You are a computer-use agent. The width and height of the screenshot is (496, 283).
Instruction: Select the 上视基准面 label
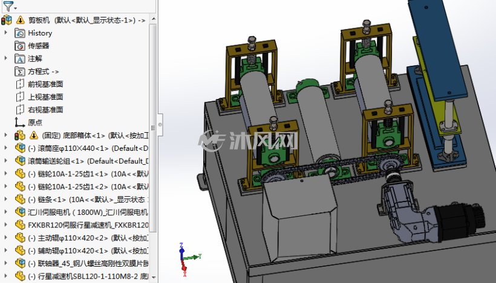pyautogui.click(x=45, y=97)
